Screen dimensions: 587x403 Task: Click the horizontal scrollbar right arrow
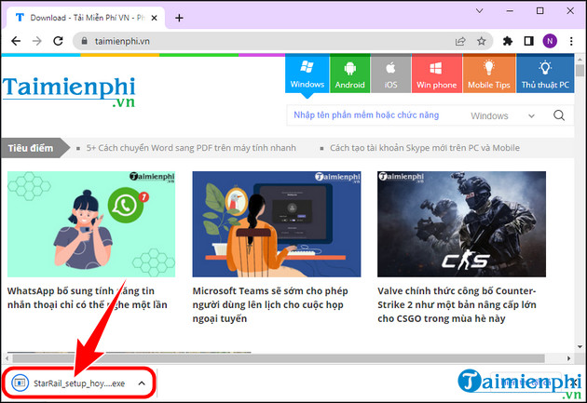[x=568, y=358]
